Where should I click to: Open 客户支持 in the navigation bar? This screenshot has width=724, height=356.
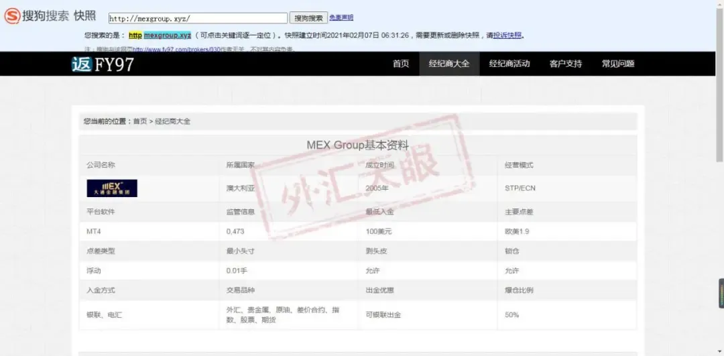coord(566,64)
